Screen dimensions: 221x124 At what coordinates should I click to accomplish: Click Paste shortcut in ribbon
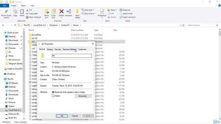[x=33, y=17]
